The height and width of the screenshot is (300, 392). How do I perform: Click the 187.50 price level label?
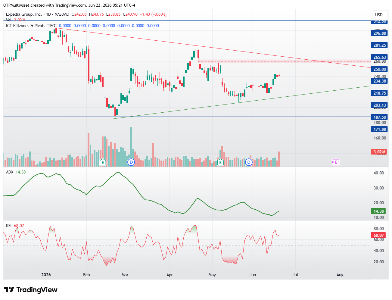pyautogui.click(x=380, y=117)
